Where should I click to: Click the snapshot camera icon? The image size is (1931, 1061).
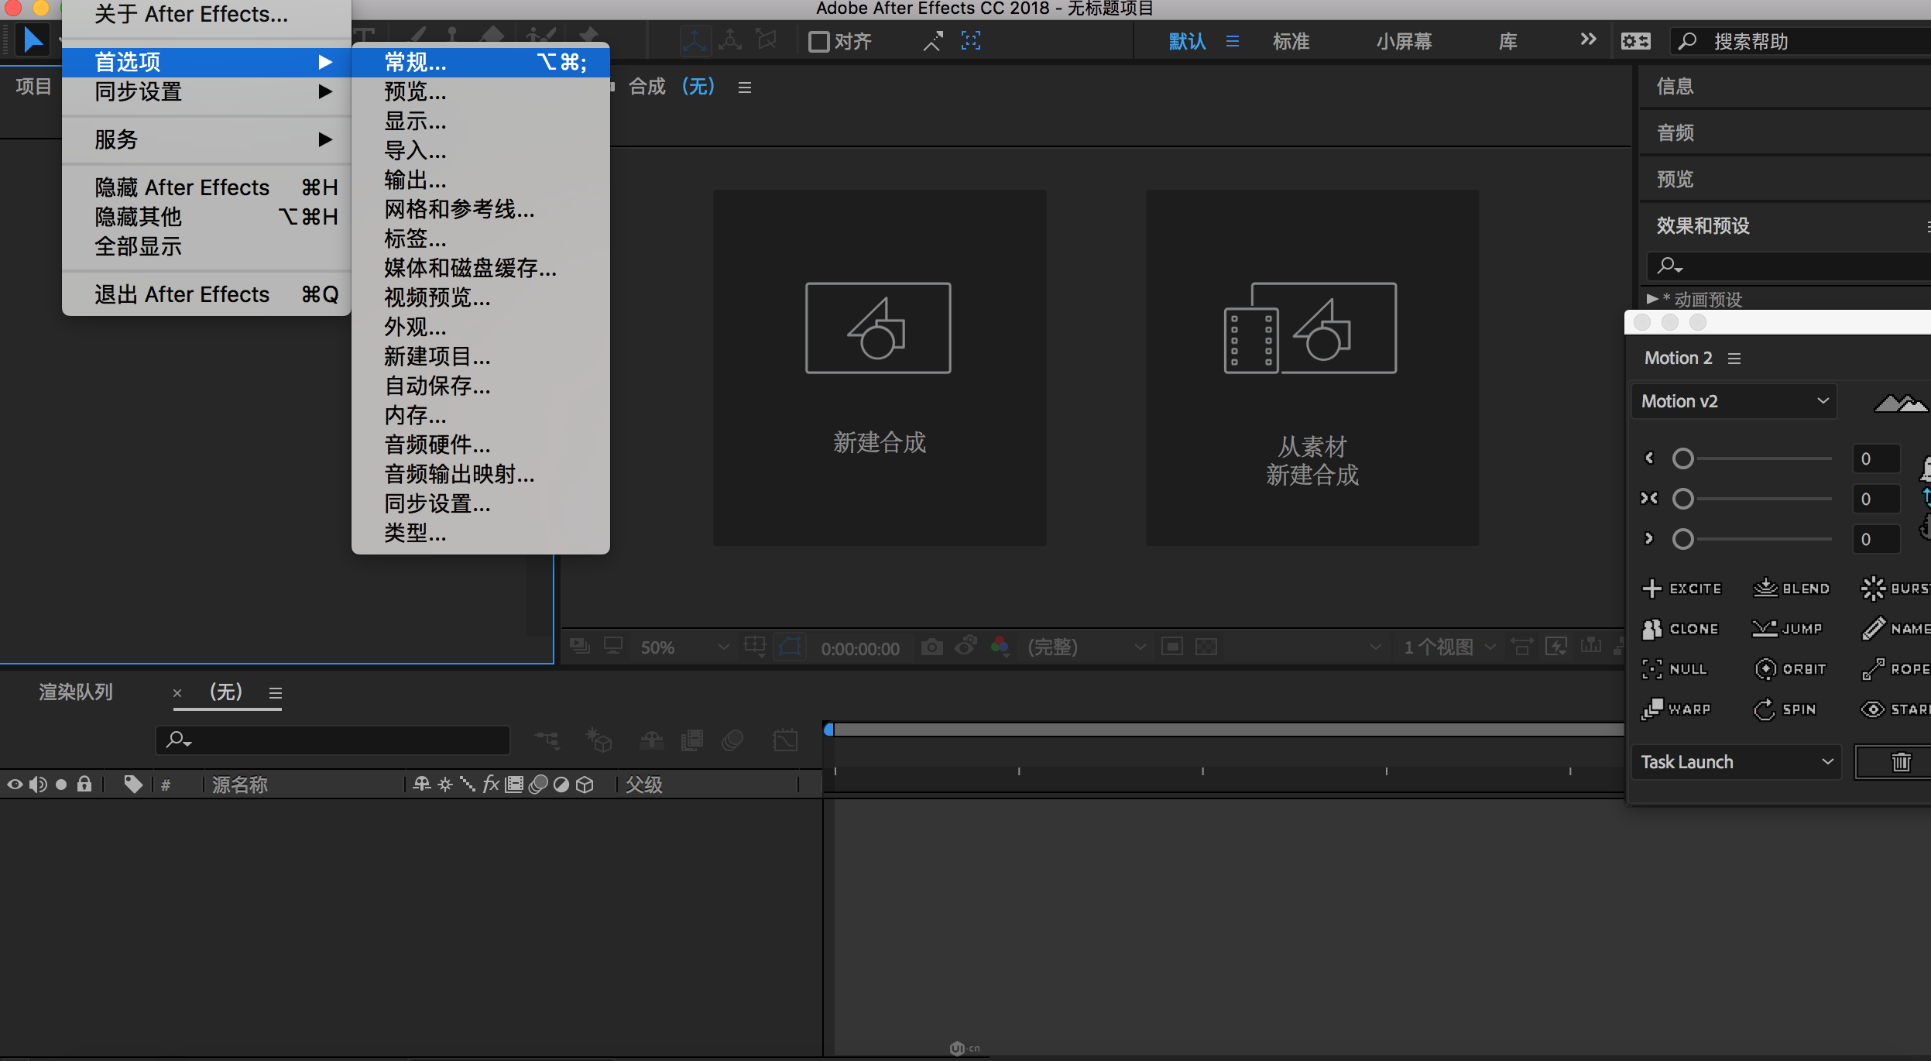pos(931,647)
